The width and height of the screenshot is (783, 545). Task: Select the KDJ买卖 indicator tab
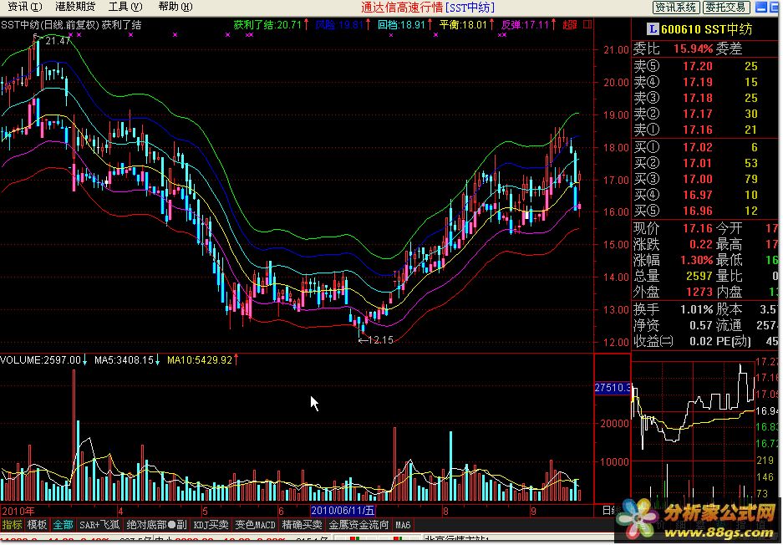[211, 525]
